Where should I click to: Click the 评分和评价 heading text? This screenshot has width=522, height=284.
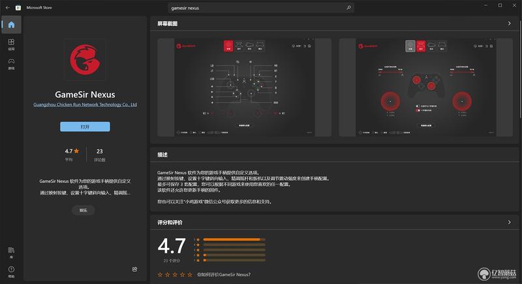170,223
